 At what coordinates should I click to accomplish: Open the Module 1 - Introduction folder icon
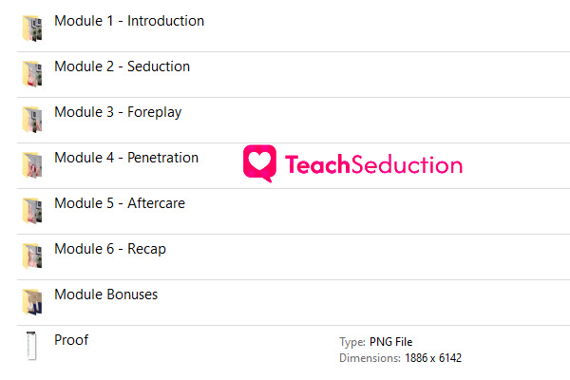32,28
